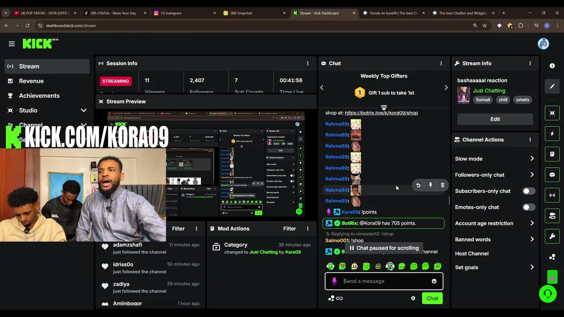The image size is (564, 317).
Task: Click the infinity points icon below message box
Action: (x=339, y=298)
